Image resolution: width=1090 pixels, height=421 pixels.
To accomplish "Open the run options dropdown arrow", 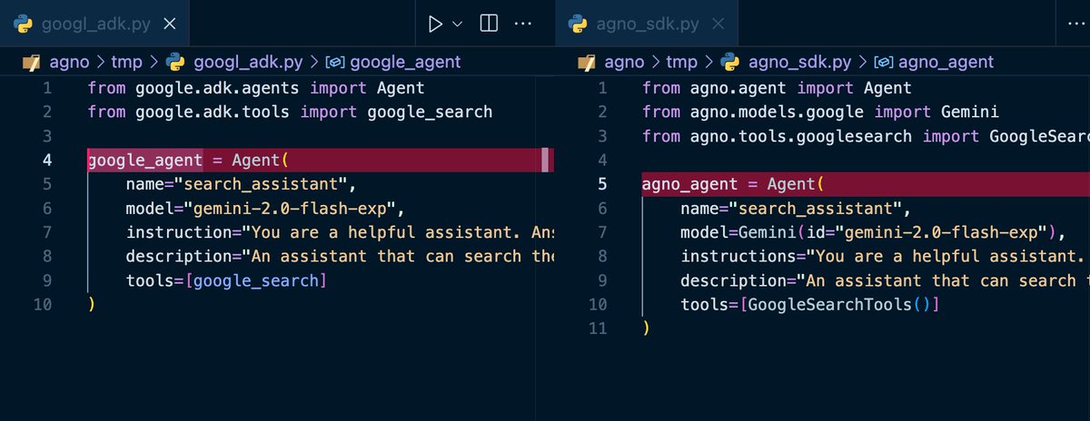I will 458,24.
